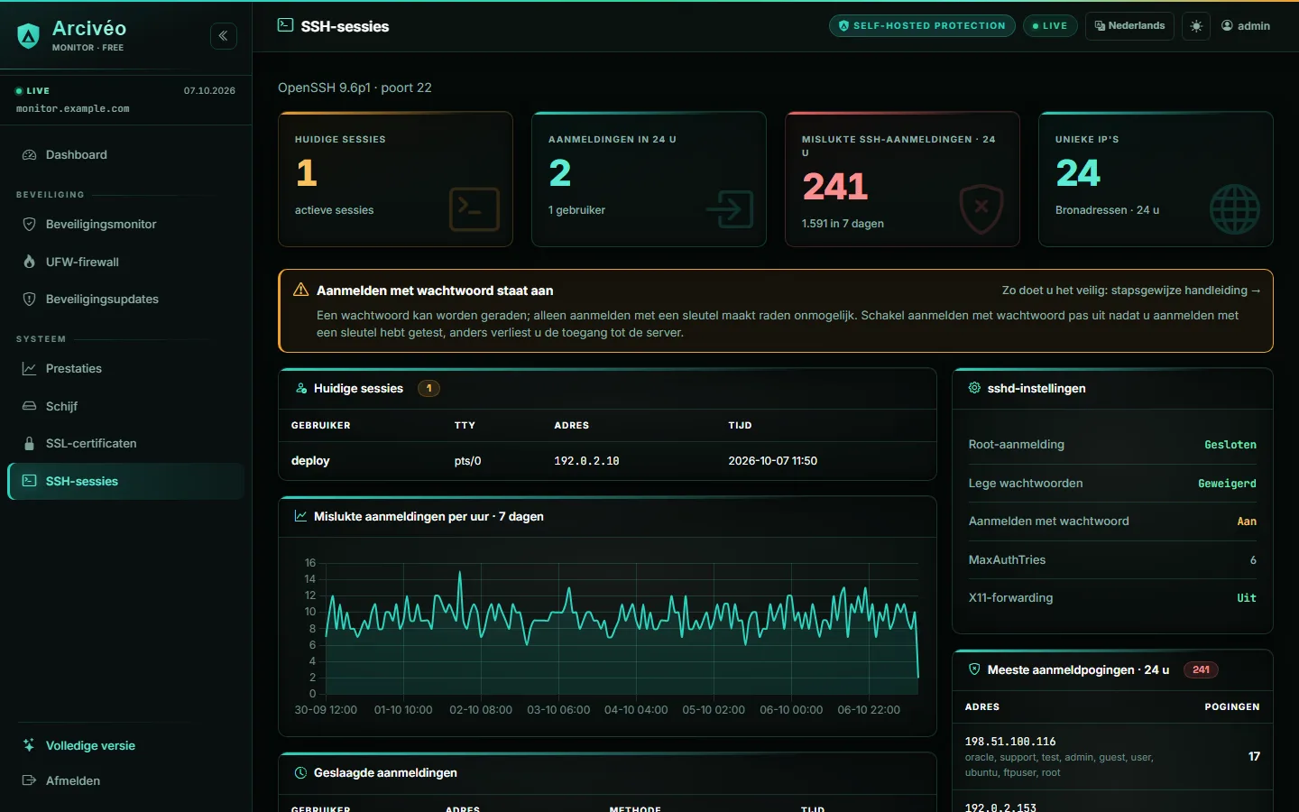This screenshot has width=1299, height=812.
Task: Click the spike peak in failed logins chart
Action: 460,572
